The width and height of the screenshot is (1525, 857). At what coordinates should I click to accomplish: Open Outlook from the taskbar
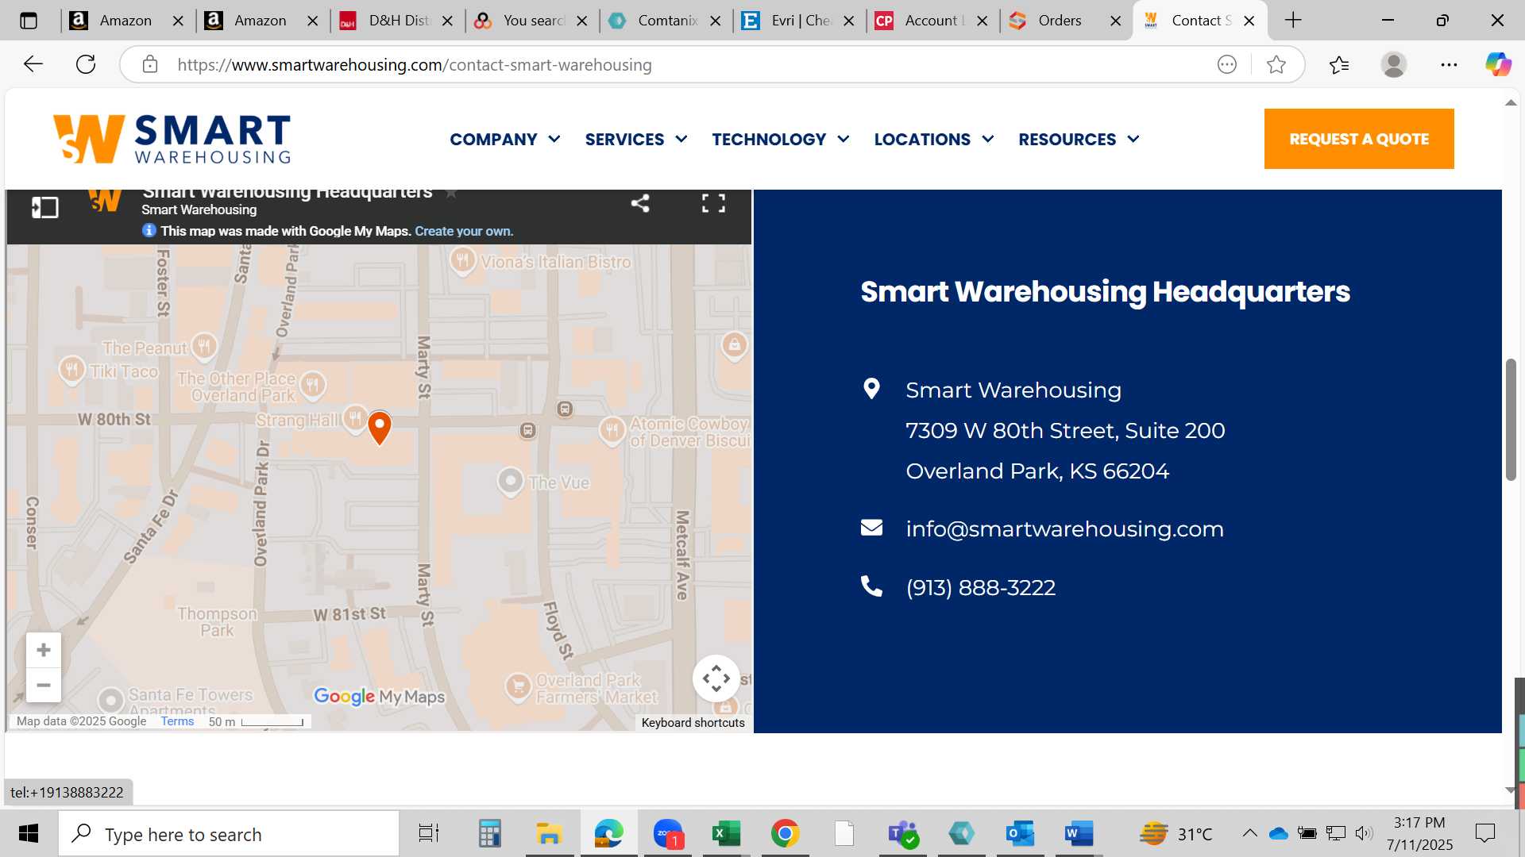point(1020,833)
